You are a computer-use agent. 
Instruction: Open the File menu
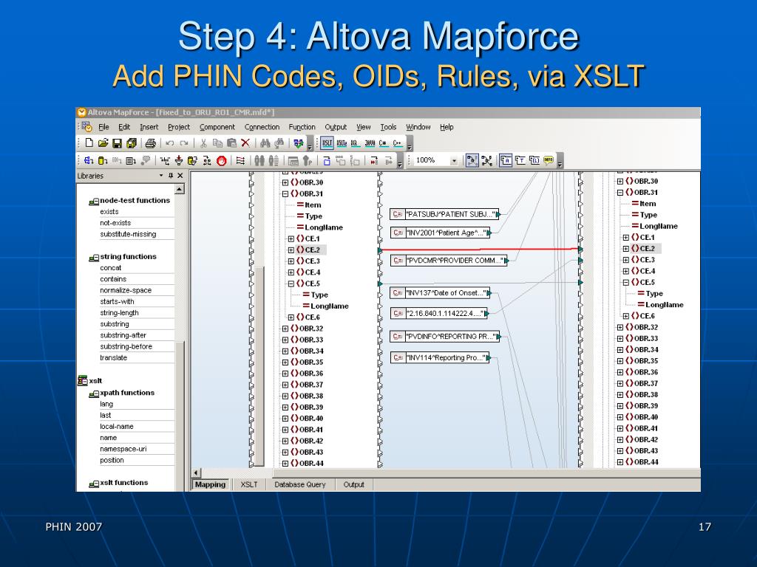point(103,127)
